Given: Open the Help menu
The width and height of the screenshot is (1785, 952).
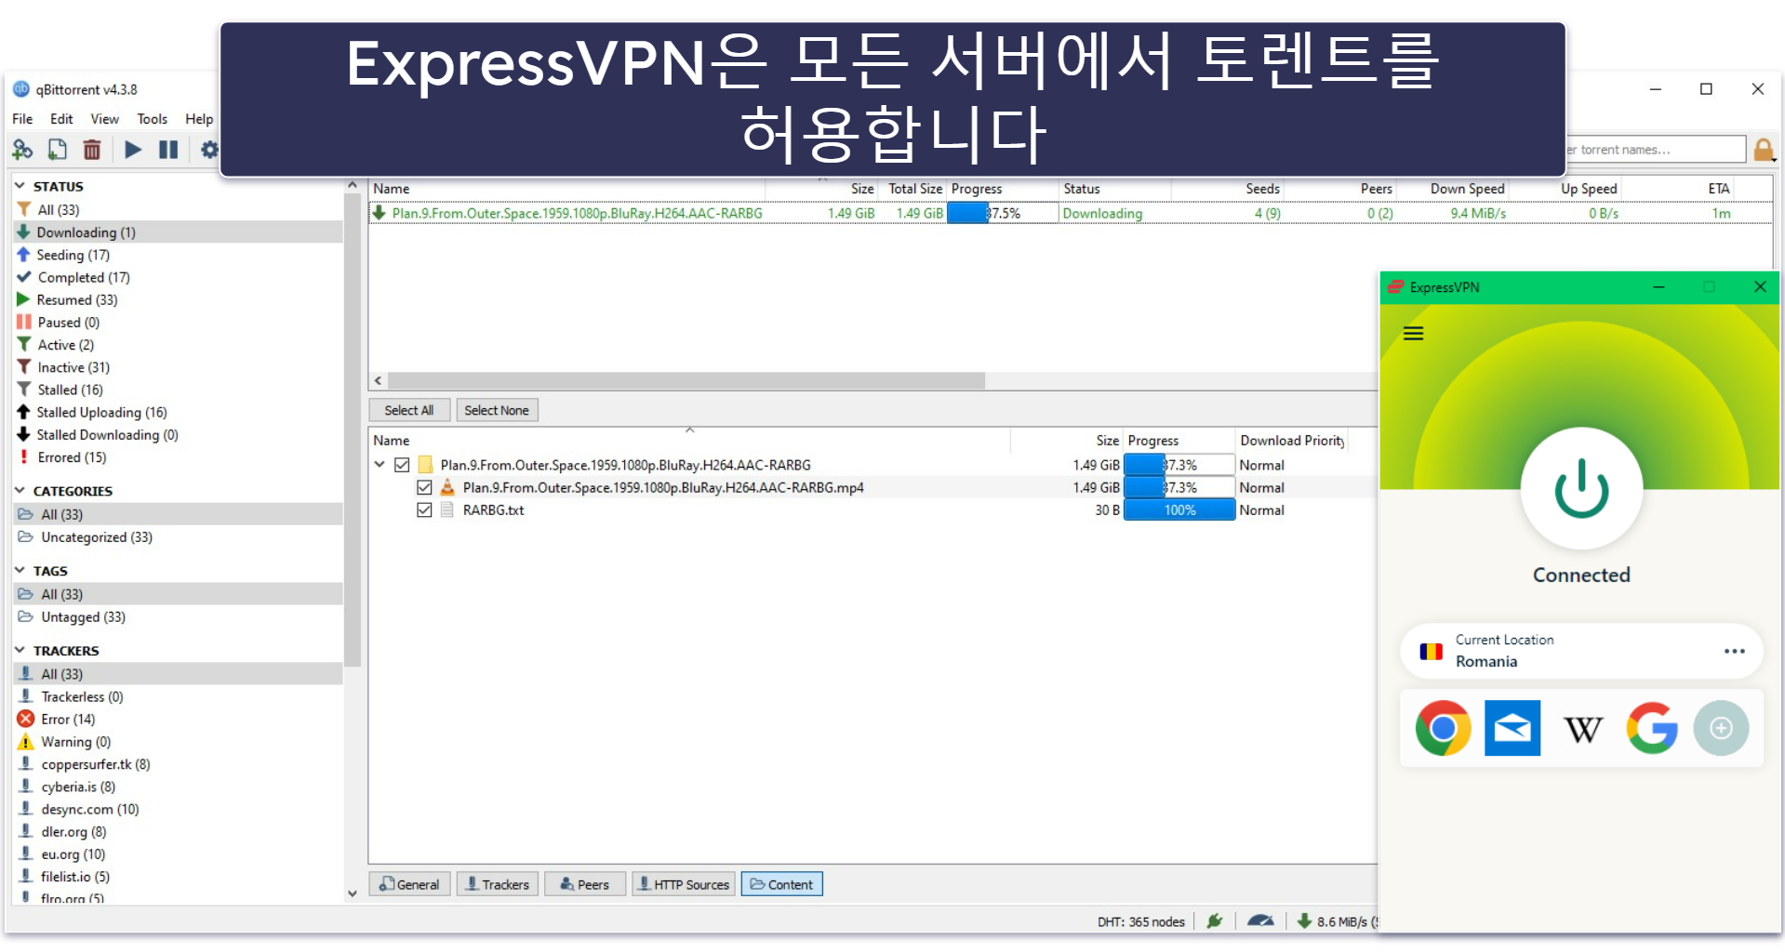Looking at the screenshot, I should coord(198,119).
